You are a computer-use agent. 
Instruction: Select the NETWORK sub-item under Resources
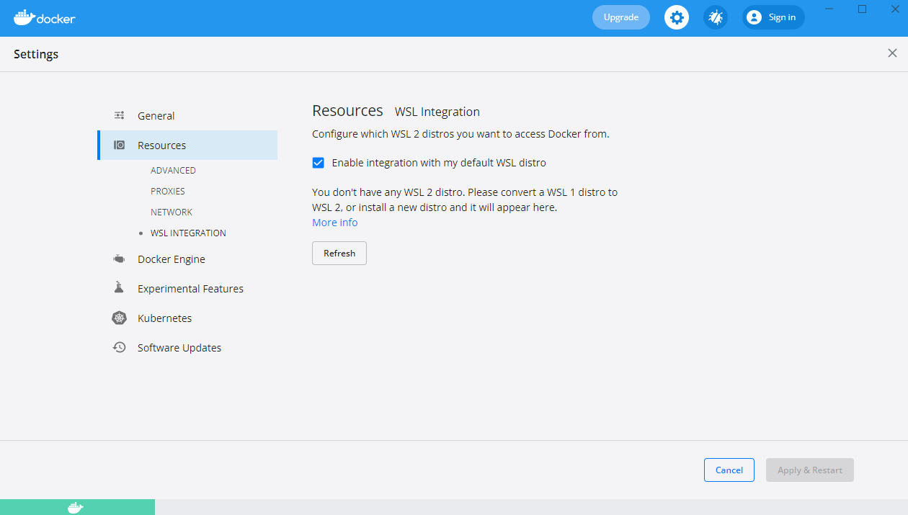pos(172,212)
